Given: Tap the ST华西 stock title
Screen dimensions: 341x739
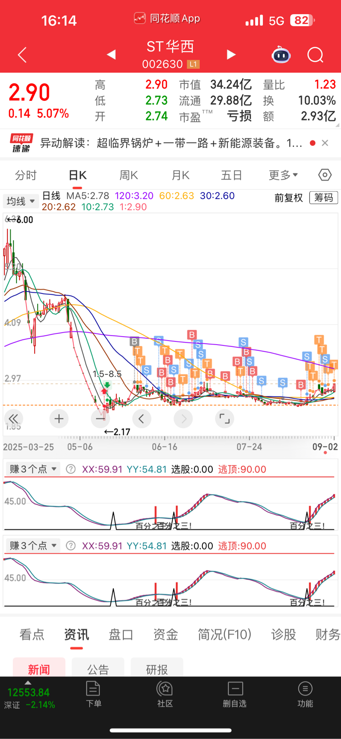Looking at the screenshot, I should [170, 46].
